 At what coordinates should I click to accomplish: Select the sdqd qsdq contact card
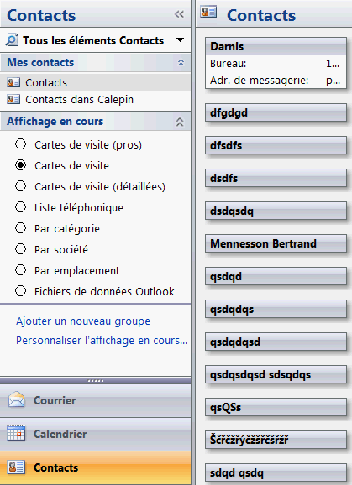(x=276, y=472)
